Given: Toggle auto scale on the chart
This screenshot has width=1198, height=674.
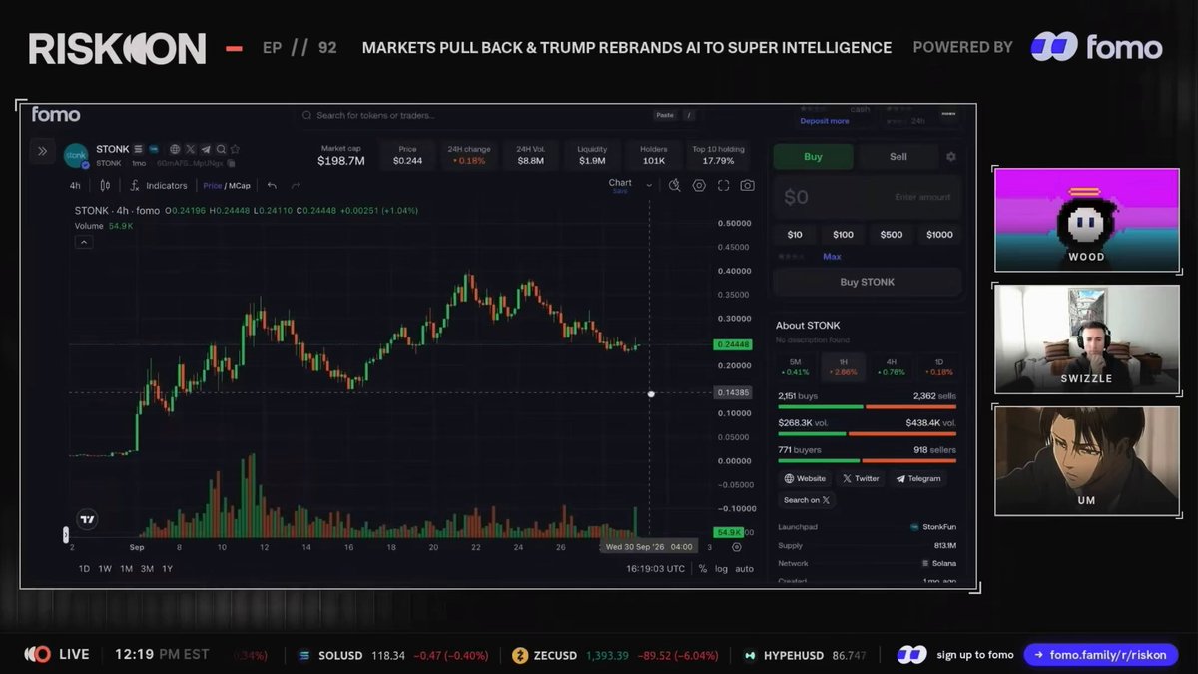Looking at the screenshot, I should click(x=745, y=568).
